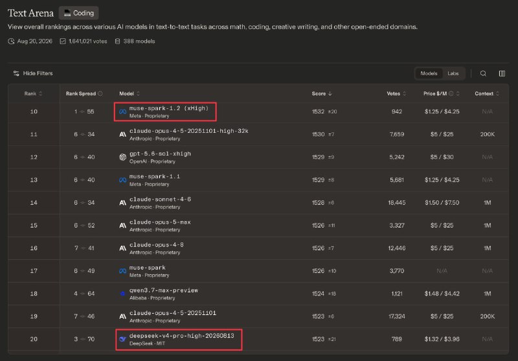Click the Anthropic logo in the rank 19 row

coord(122,317)
